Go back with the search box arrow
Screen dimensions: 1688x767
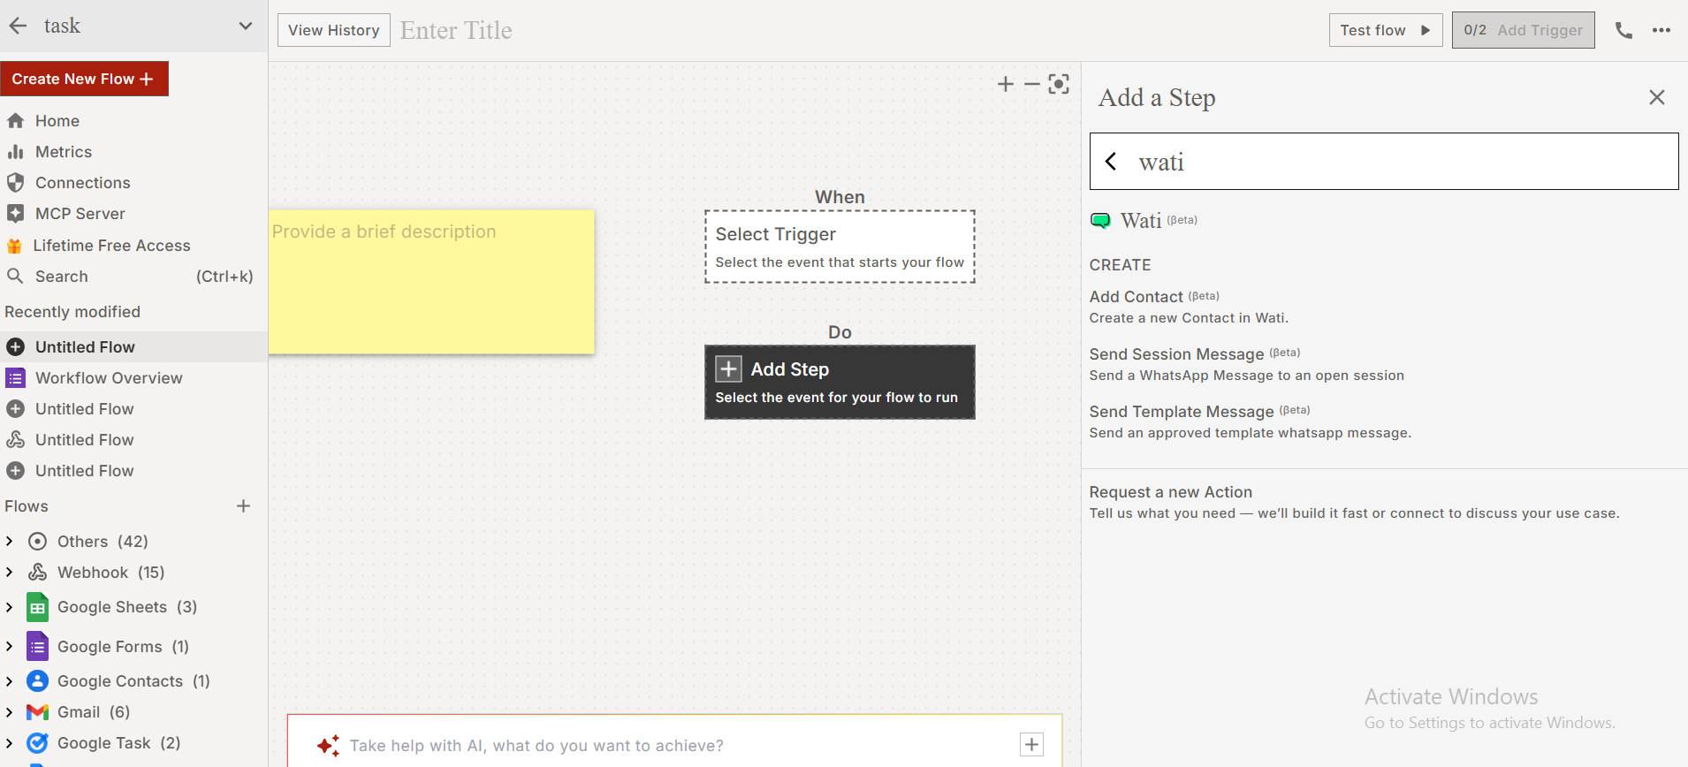coord(1111,162)
